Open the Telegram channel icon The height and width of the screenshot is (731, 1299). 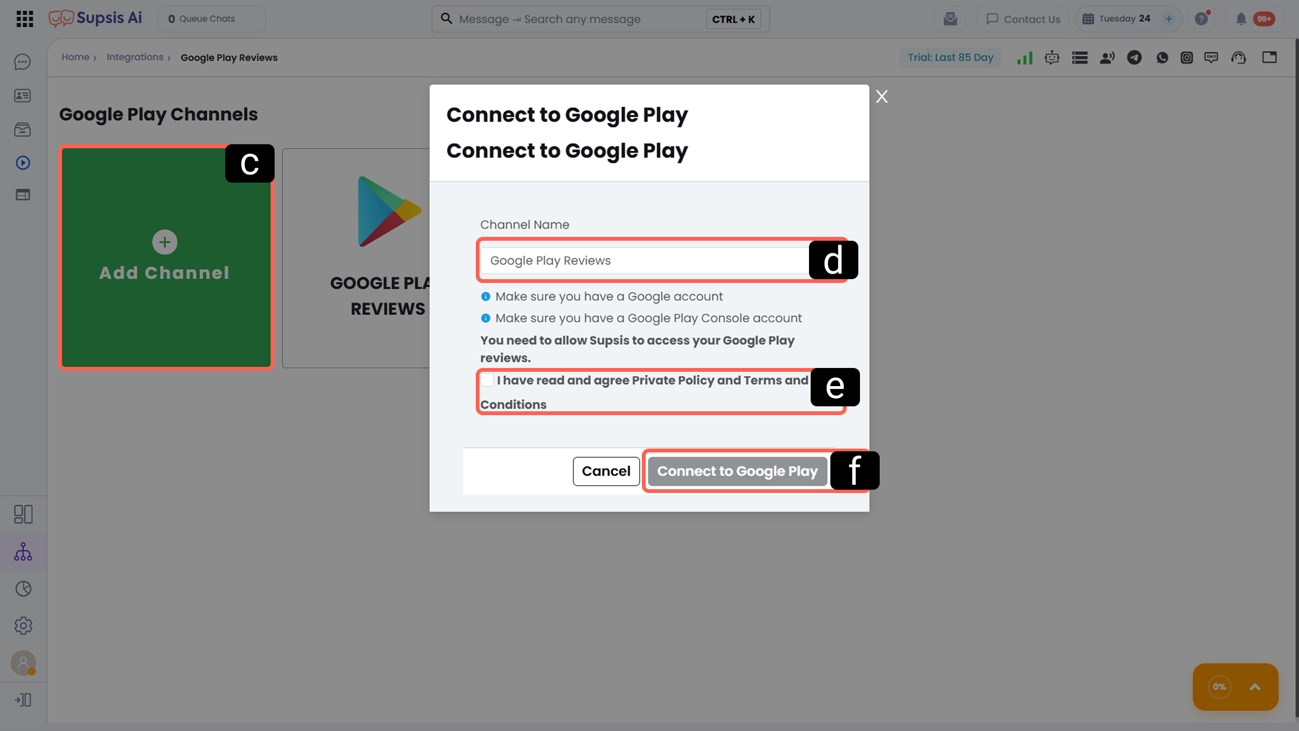(1134, 58)
